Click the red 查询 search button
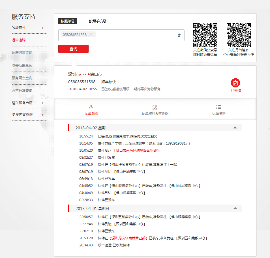This screenshot has width=270, height=258. [73, 49]
